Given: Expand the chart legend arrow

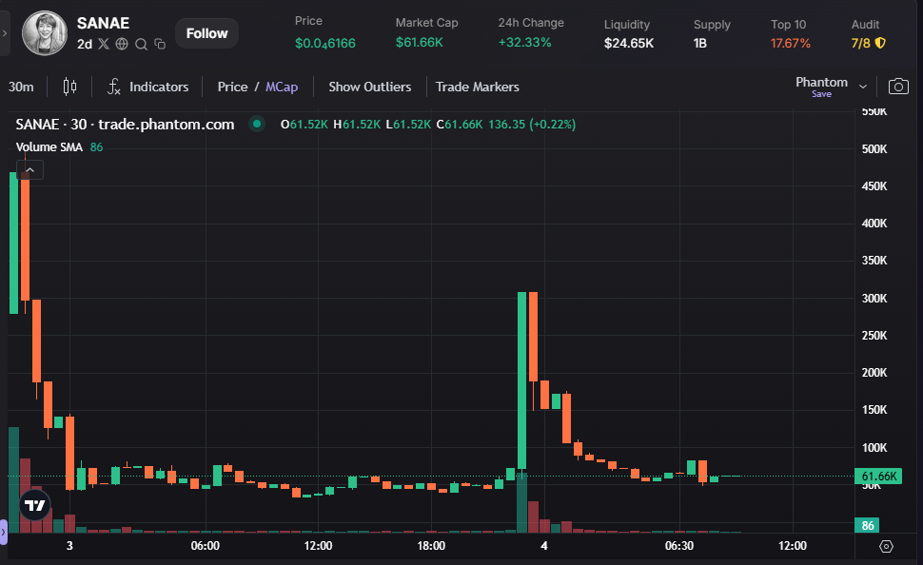Looking at the screenshot, I should 29,168.
